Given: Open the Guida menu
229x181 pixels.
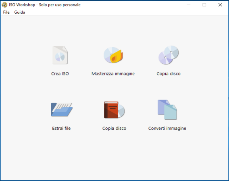Looking at the screenshot, I should (x=20, y=12).
